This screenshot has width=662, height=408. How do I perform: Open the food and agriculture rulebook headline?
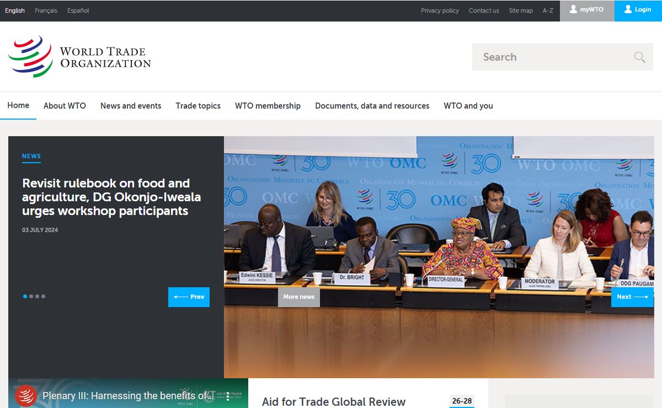[x=111, y=197]
